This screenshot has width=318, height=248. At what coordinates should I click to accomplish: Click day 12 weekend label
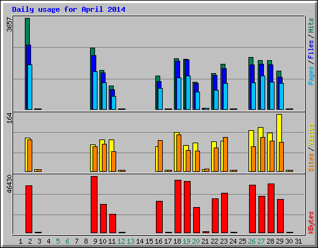[121, 241]
